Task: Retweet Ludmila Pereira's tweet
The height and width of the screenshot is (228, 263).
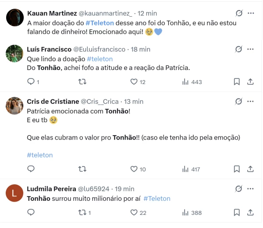Action: point(82,212)
